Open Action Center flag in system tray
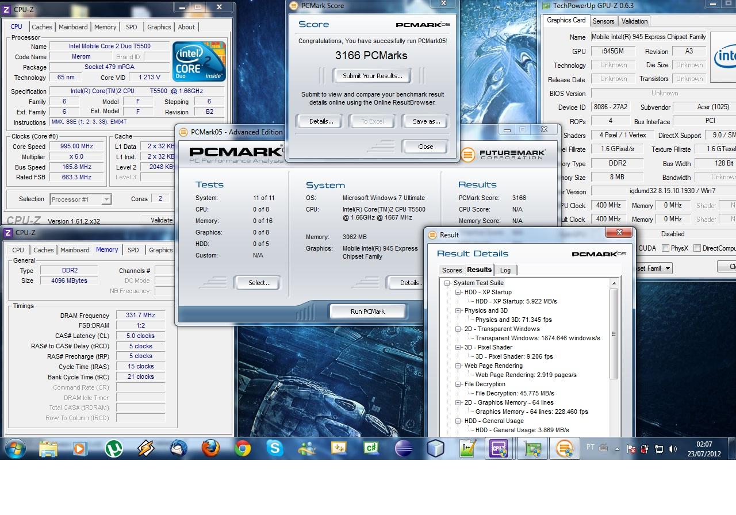 pos(631,449)
